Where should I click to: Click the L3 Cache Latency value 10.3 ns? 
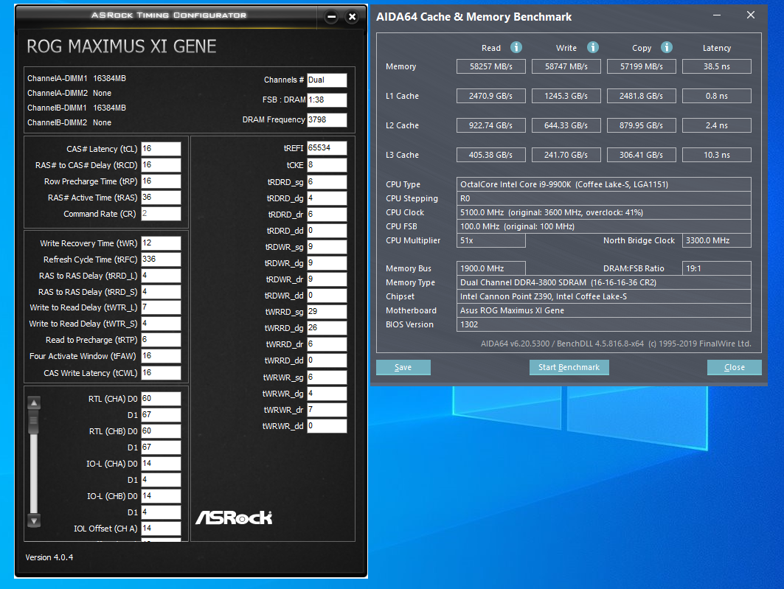coord(716,155)
